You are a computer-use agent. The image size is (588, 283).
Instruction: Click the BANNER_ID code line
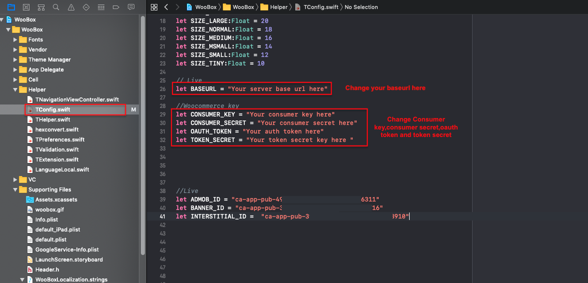coord(279,208)
